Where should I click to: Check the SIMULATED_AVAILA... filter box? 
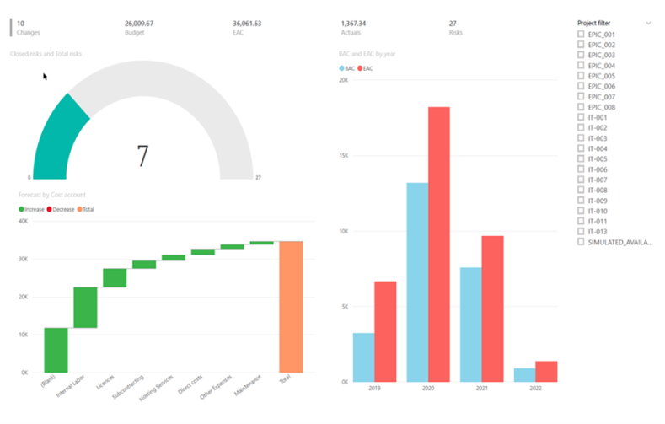pos(581,242)
